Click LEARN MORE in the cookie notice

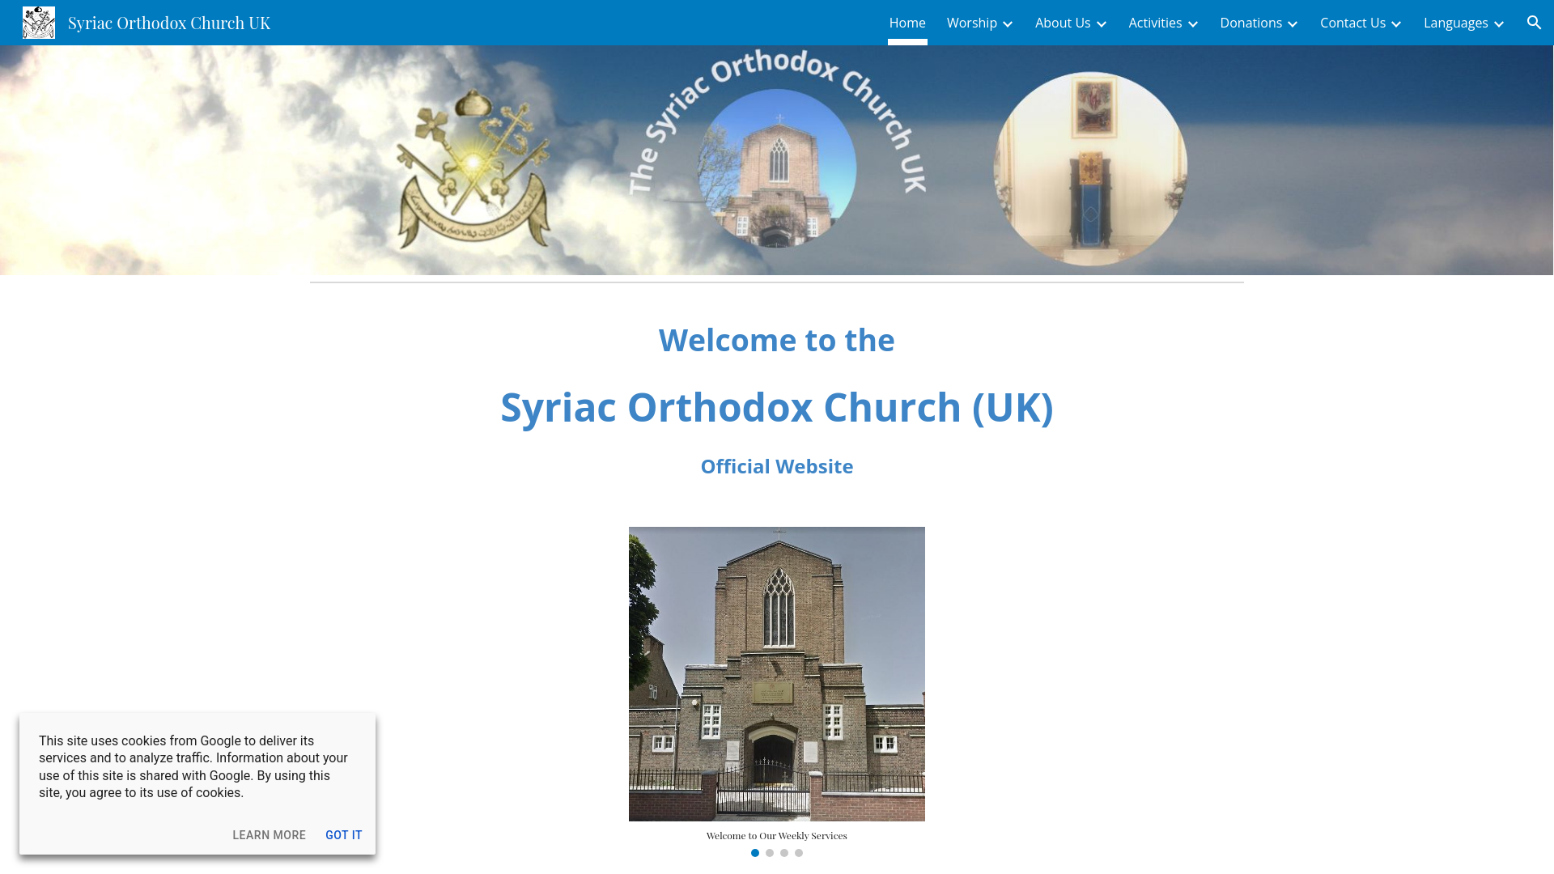(269, 835)
